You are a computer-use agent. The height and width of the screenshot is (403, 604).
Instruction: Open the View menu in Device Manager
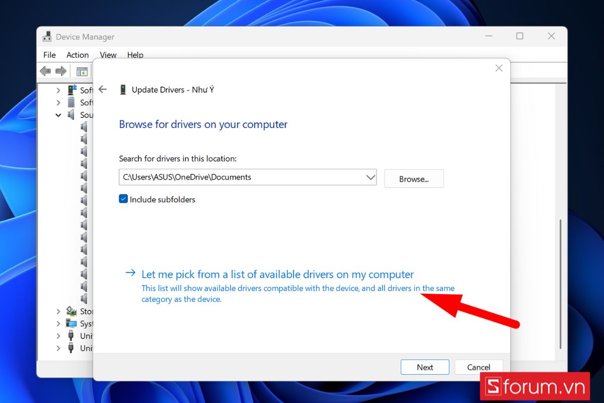[x=108, y=55]
